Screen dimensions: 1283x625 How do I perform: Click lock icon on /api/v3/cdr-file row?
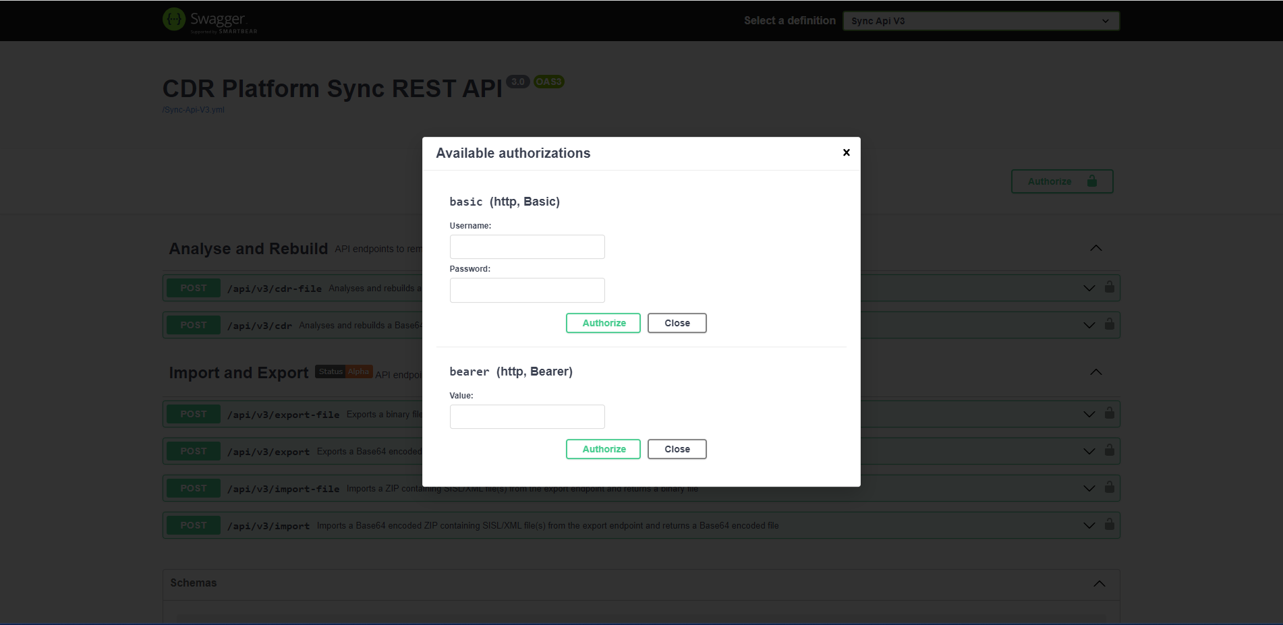tap(1109, 287)
